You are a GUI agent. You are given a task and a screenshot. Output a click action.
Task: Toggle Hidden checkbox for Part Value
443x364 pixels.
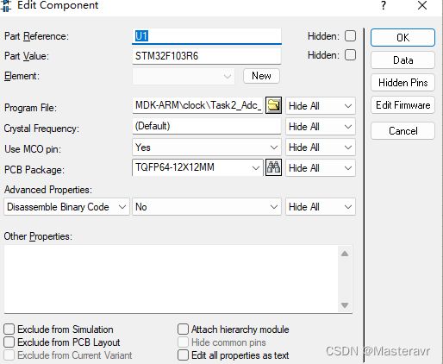point(350,55)
